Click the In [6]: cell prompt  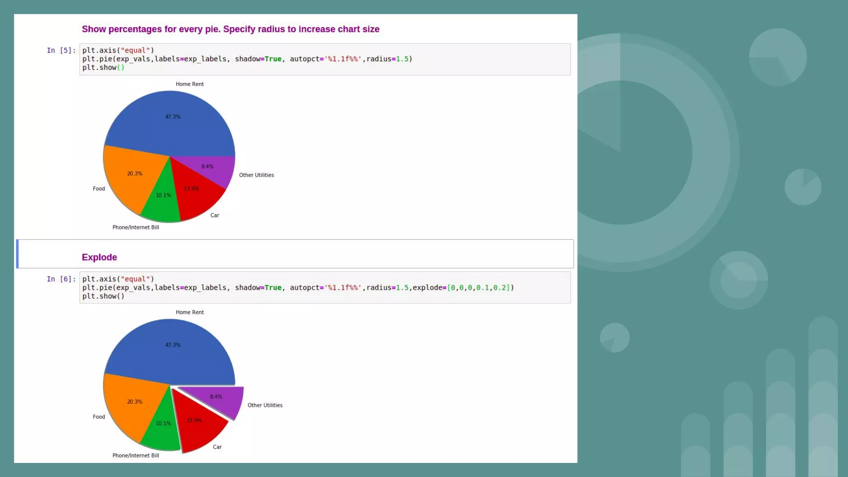click(x=61, y=279)
